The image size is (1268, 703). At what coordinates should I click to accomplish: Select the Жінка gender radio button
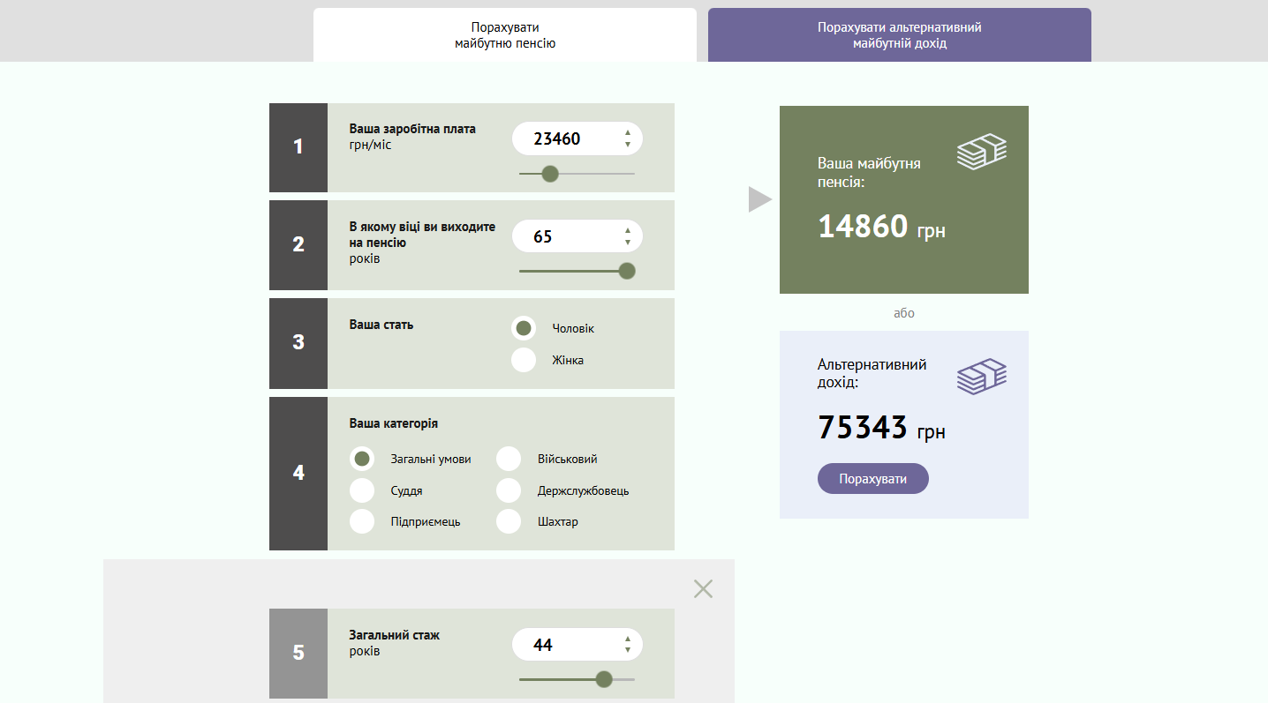point(524,360)
